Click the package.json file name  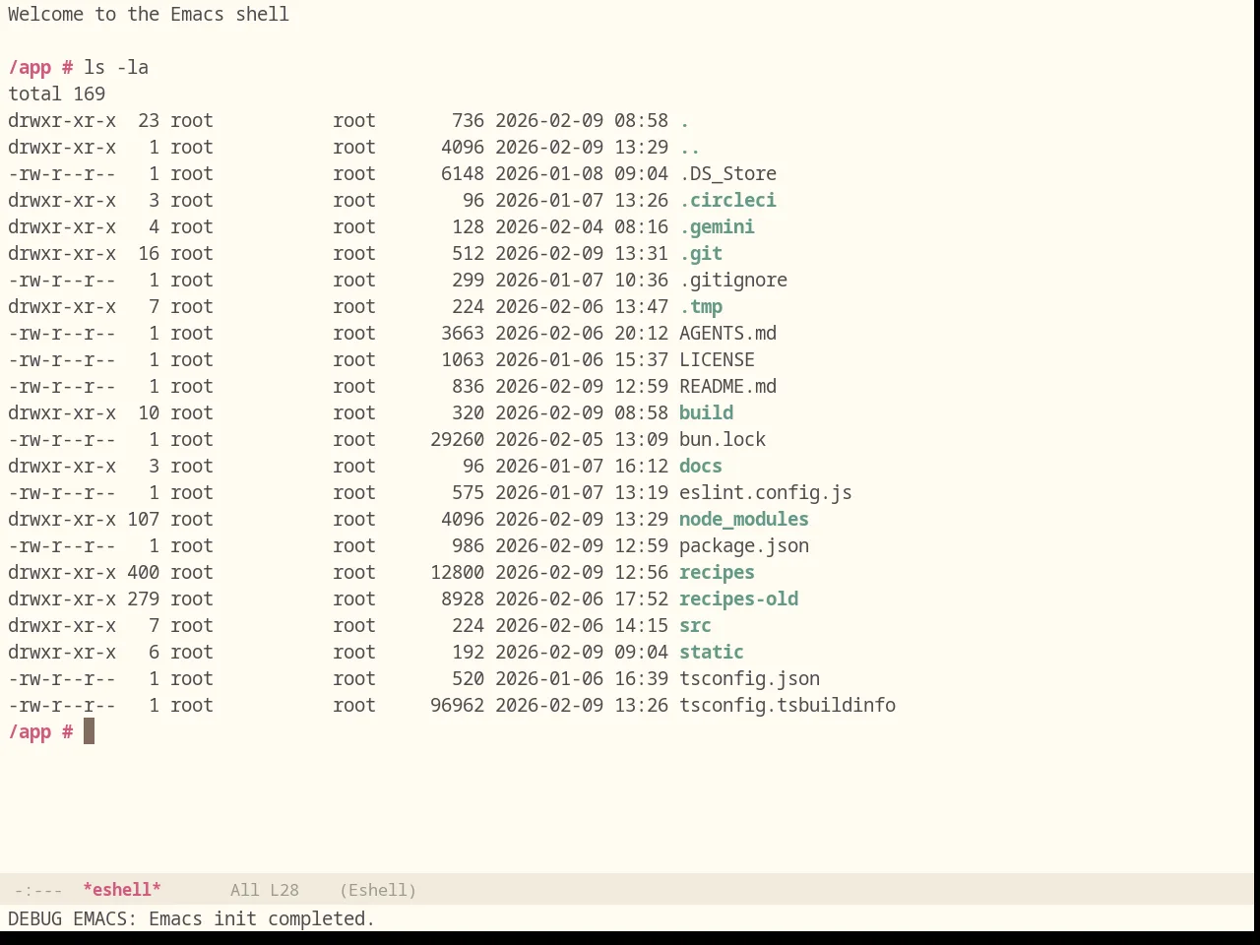click(744, 545)
